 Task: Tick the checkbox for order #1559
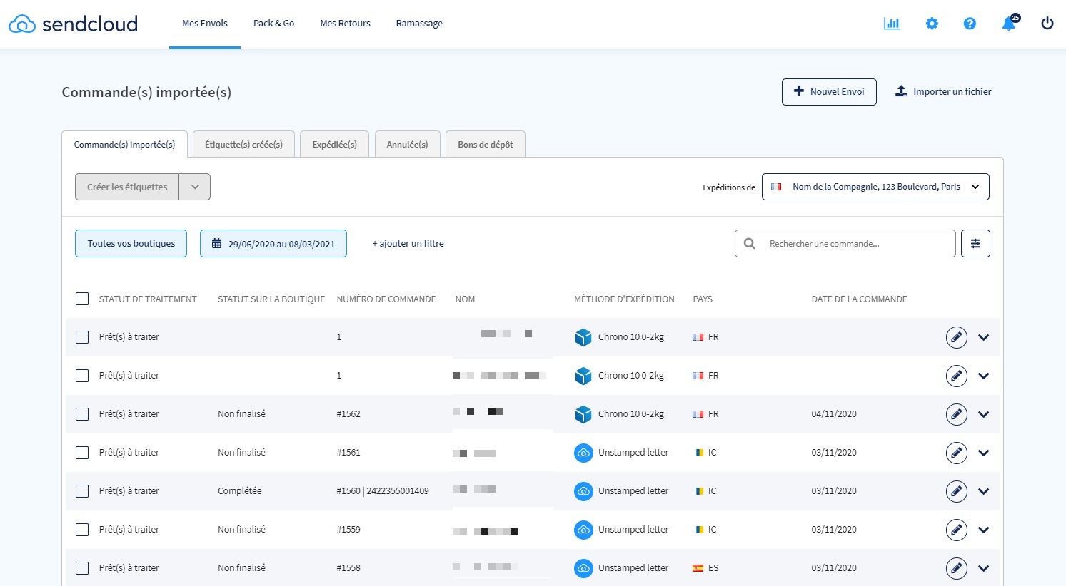tap(82, 530)
